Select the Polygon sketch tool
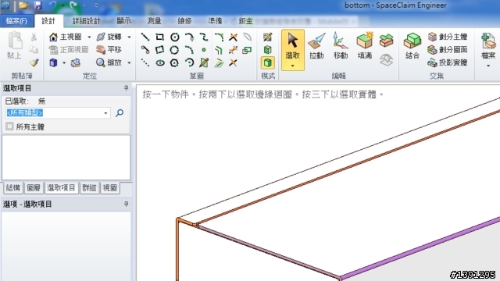The height and width of the screenshot is (281, 500). 174,62
